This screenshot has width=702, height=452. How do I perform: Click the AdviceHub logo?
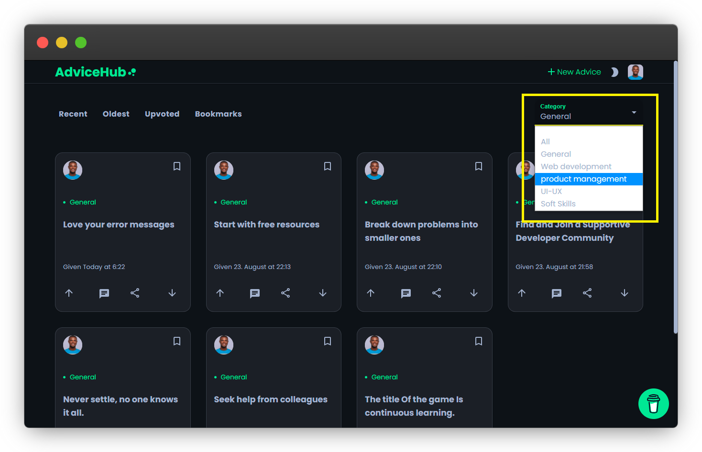pyautogui.click(x=96, y=72)
